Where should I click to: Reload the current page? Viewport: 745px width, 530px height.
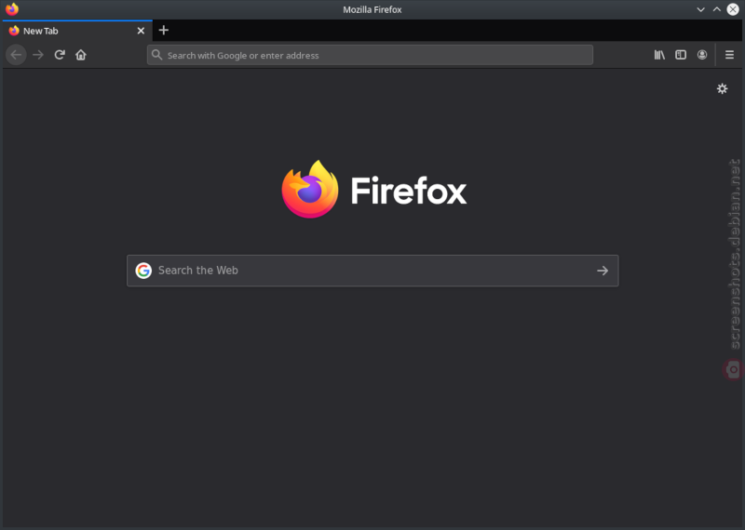click(60, 55)
